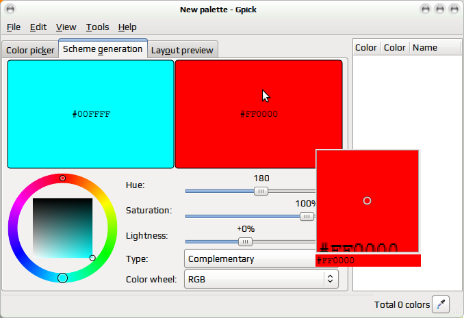Open the RGB color wheel combo box

pos(261,279)
